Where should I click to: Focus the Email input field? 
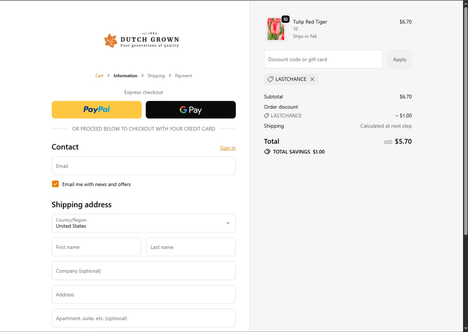click(x=144, y=166)
